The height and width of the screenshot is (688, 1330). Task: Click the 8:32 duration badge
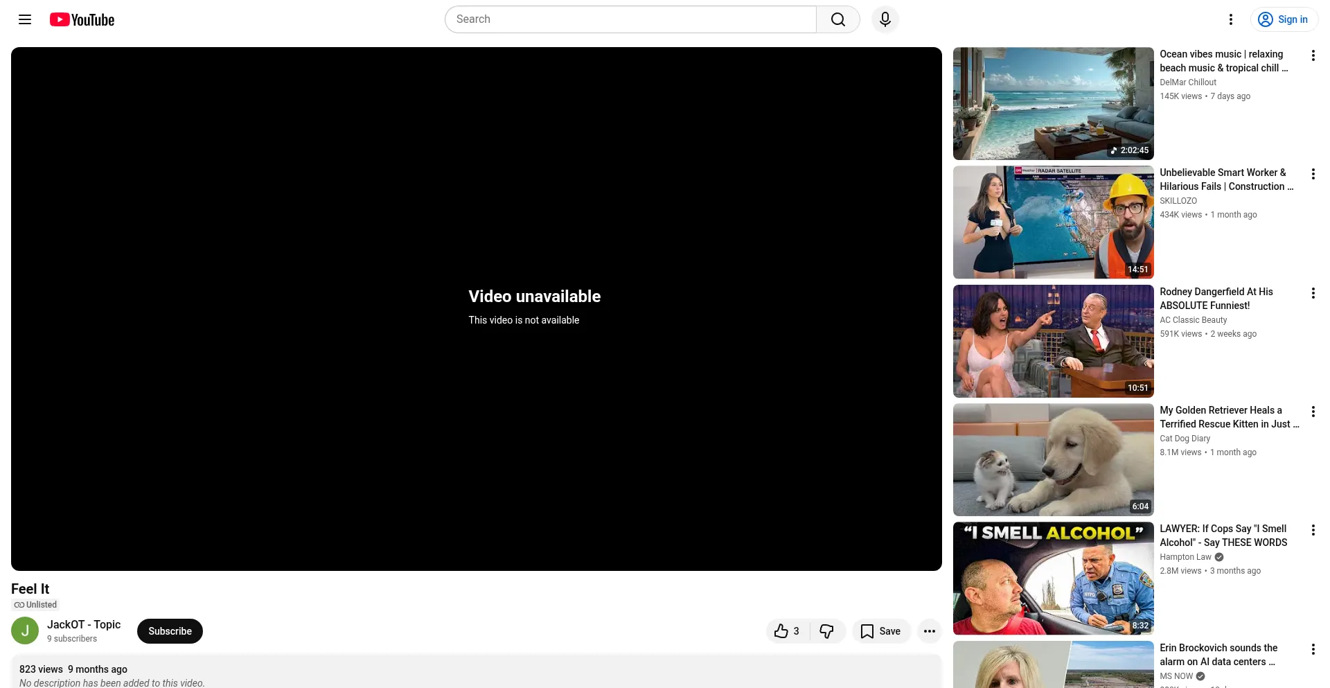pyautogui.click(x=1140, y=626)
